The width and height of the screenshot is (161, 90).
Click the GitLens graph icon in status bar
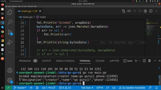[37, 88]
